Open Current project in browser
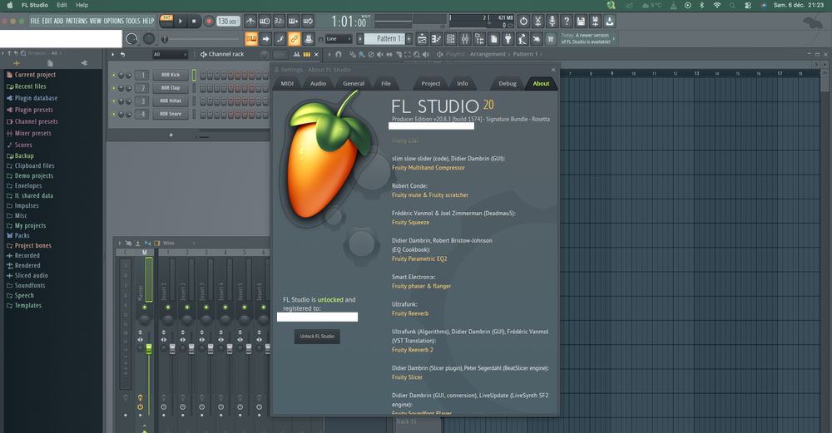832x433 pixels. (35, 75)
